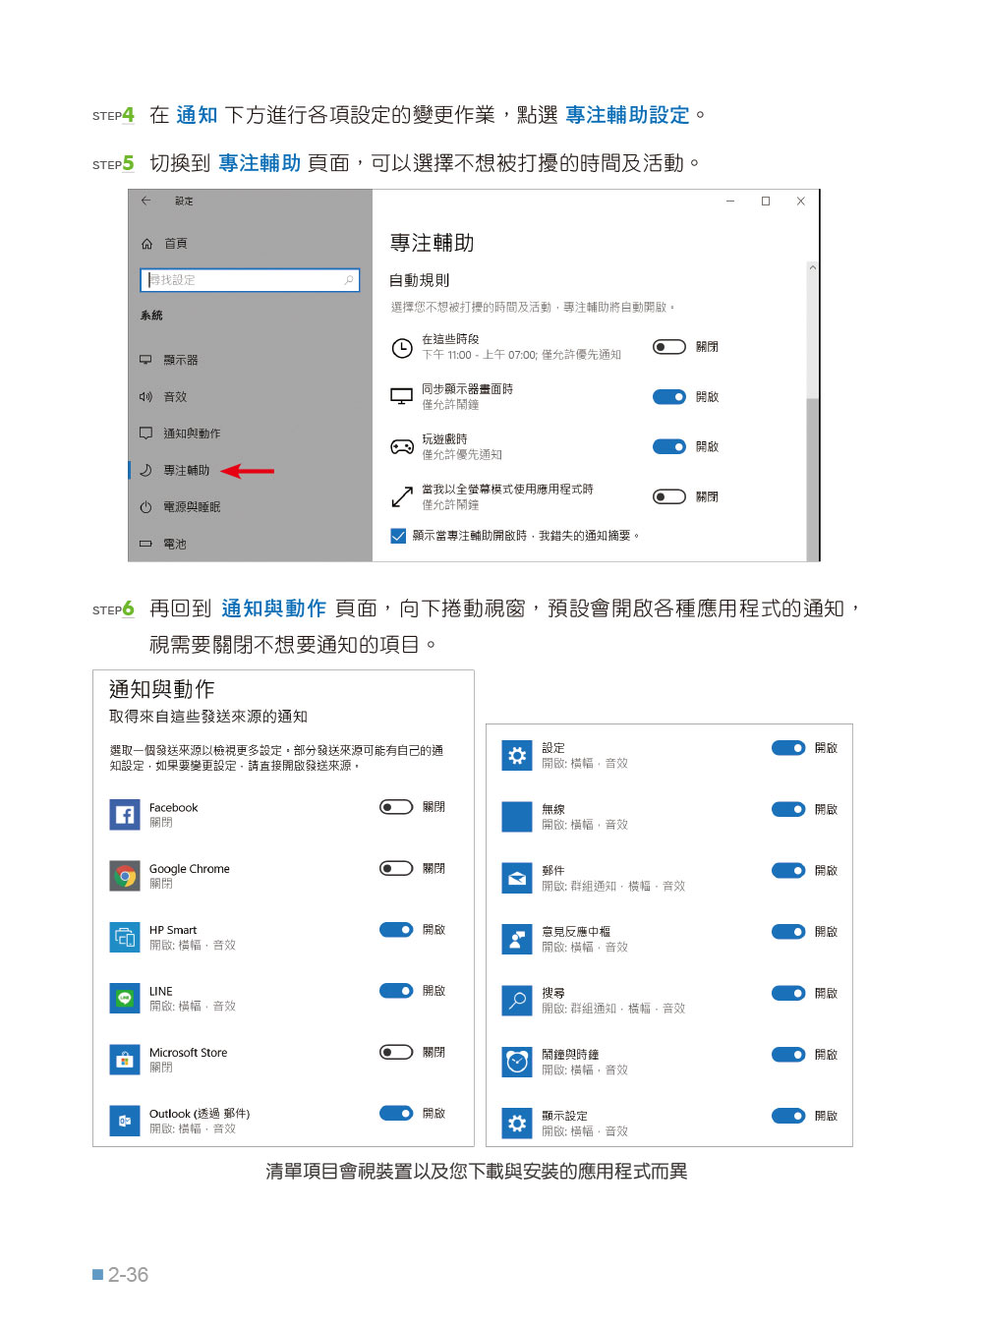Uncheck 顯示當專注輔助開啟時 summary checkbox

click(398, 536)
